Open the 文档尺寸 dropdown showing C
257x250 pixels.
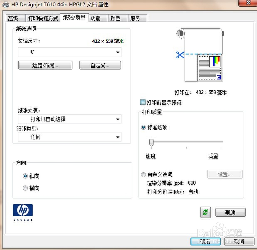70,52
